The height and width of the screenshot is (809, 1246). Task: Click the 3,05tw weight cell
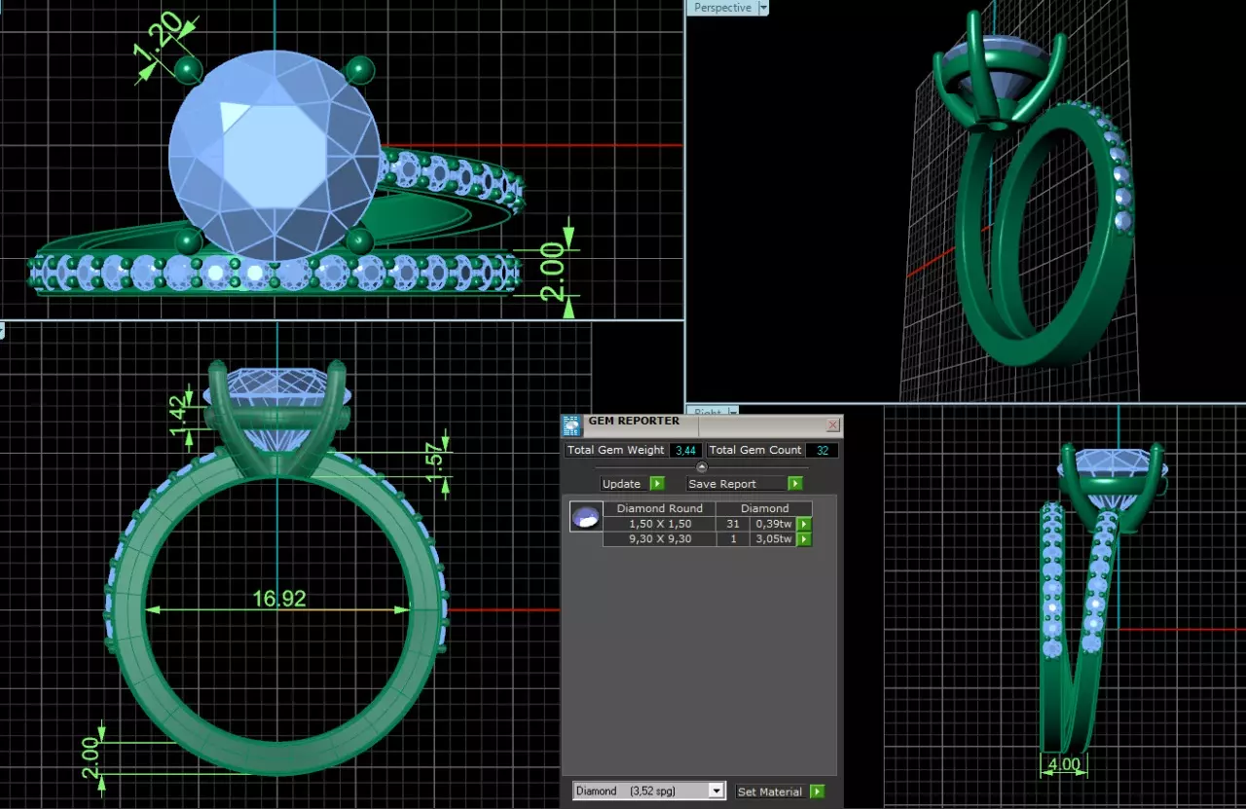[774, 538]
